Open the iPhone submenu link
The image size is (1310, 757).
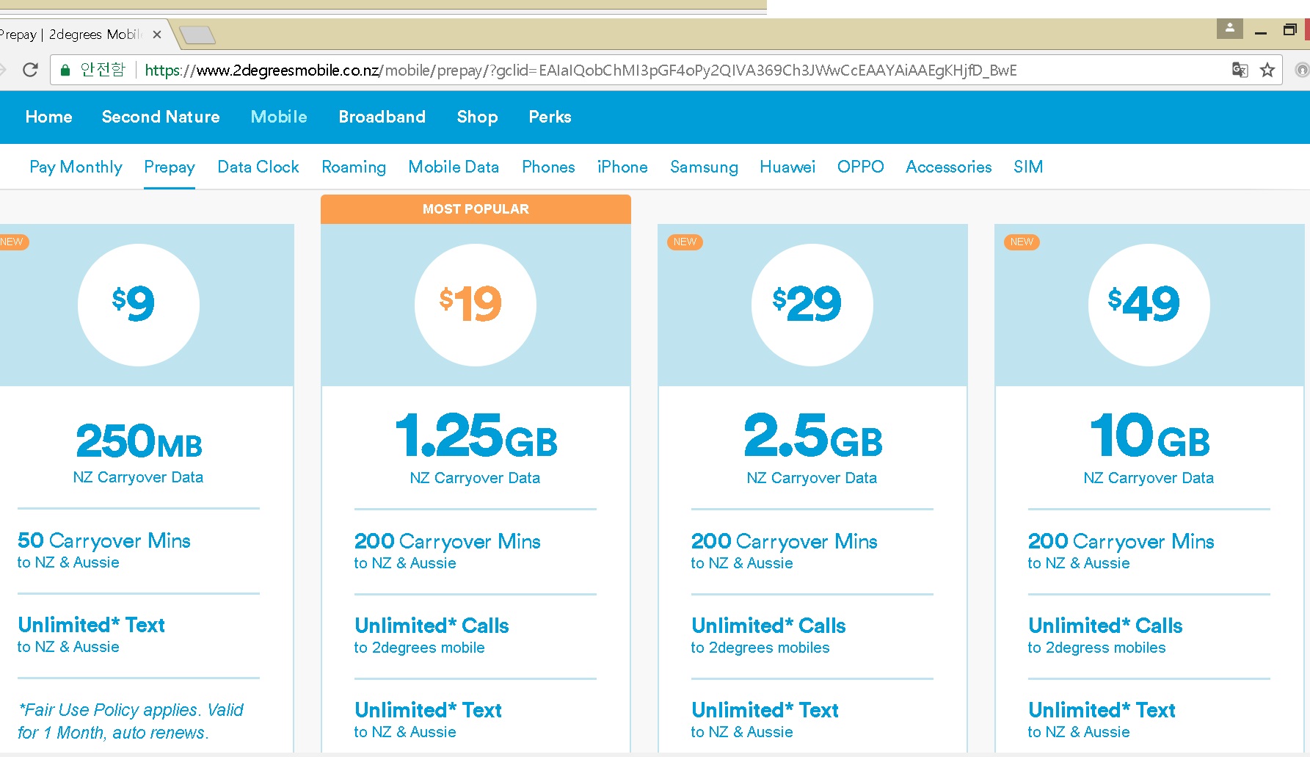[622, 167]
